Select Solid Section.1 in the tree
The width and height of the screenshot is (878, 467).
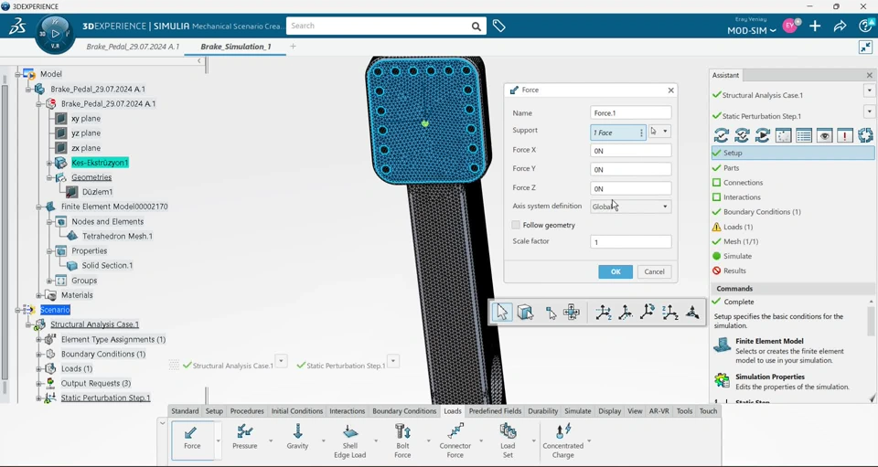pos(107,266)
